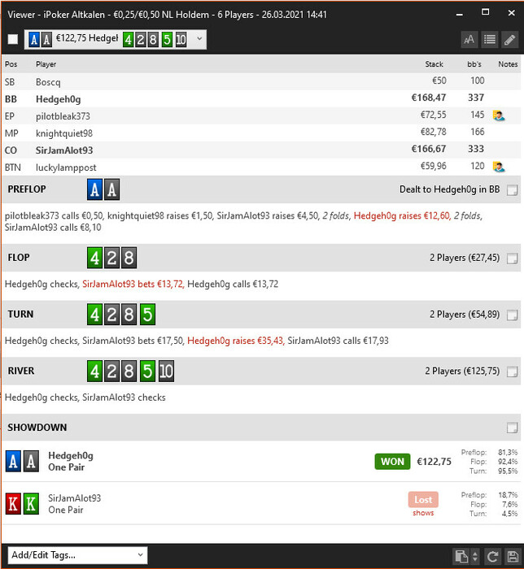Click the Pos column header

(x=11, y=64)
